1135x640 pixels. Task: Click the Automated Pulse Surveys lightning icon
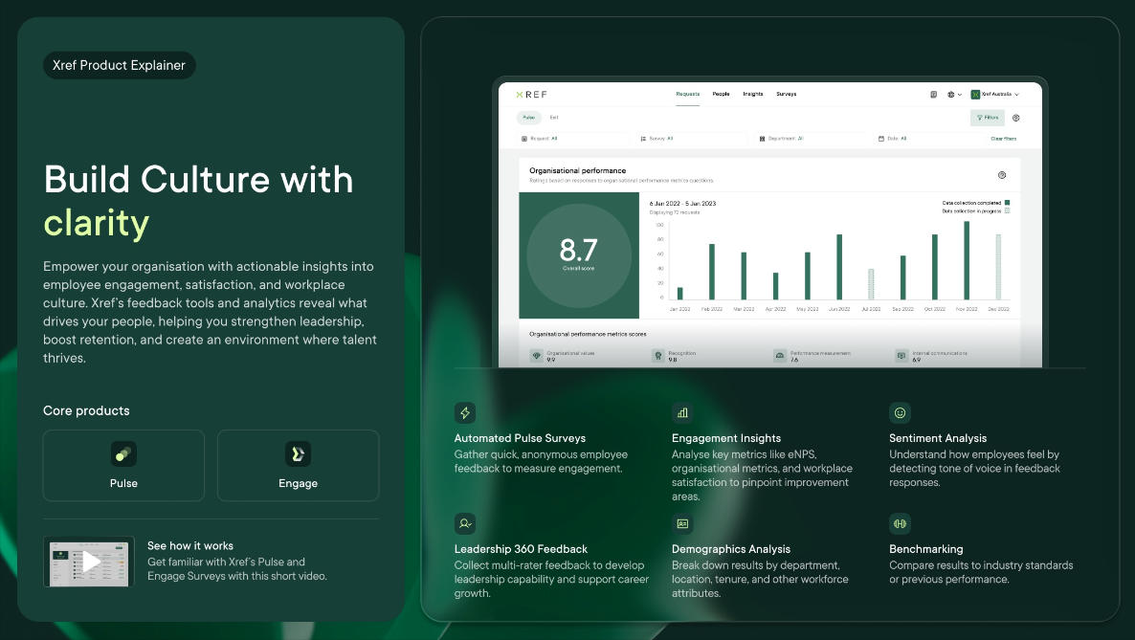click(x=465, y=412)
